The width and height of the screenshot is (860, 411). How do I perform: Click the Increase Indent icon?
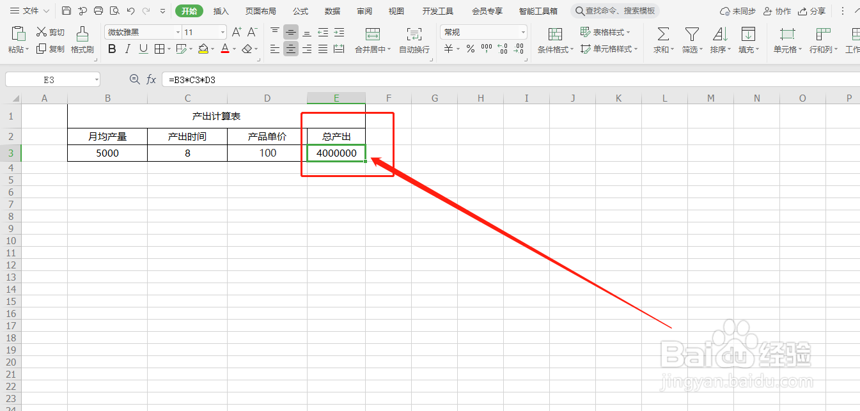tap(339, 32)
